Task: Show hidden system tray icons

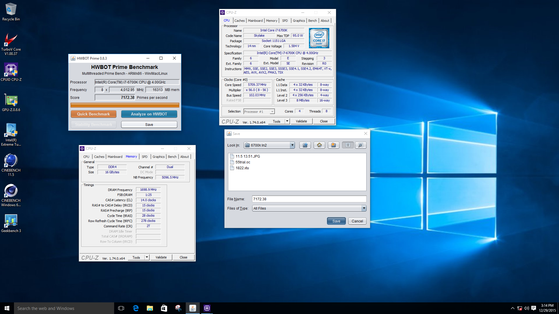Action: click(x=512, y=308)
